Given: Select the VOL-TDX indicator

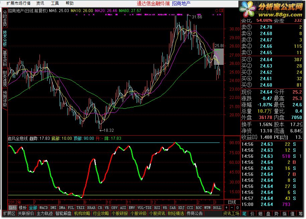Looking at the screenshot, I should point(144,208).
